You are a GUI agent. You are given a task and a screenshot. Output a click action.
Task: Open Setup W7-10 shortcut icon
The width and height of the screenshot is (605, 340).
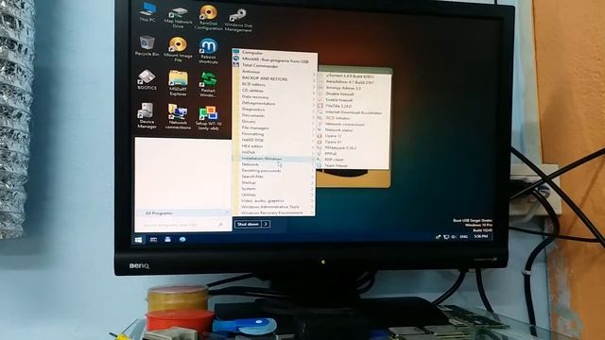click(208, 117)
